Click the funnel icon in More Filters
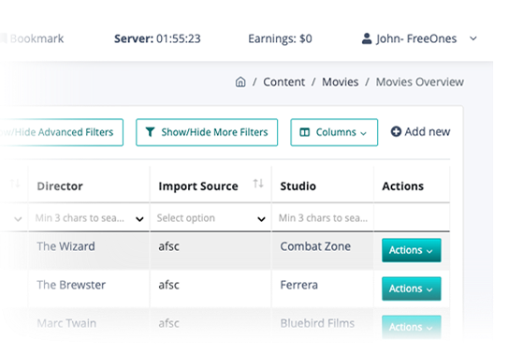This screenshot has width=522, height=355. point(150,132)
